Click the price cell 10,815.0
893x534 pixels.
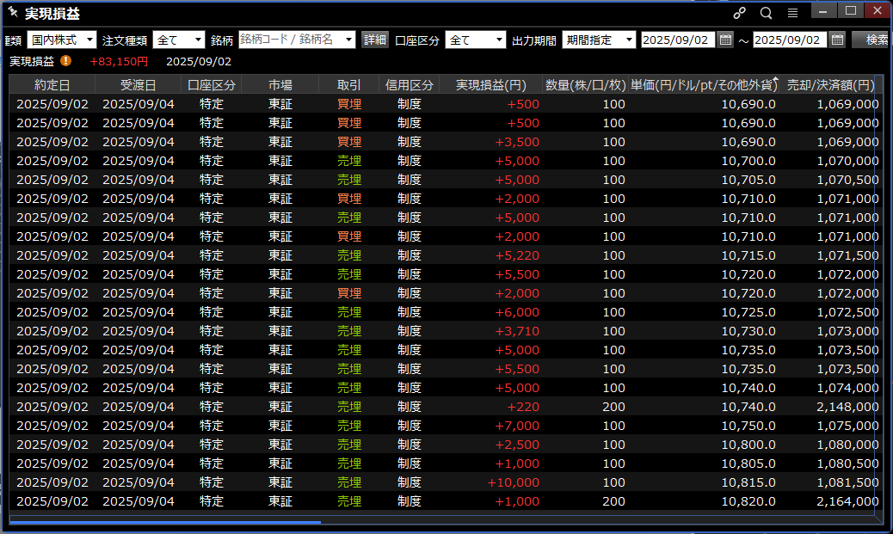(748, 482)
